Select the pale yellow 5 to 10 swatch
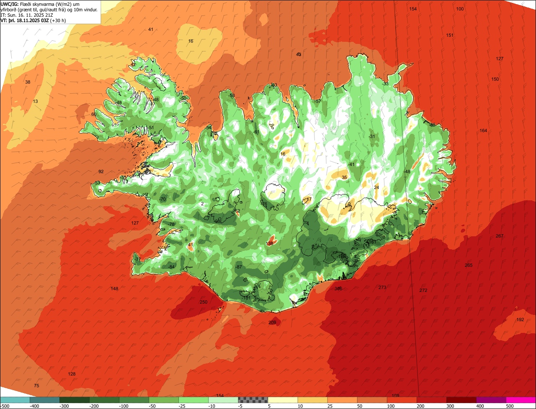536x409 pixels. coord(283,400)
